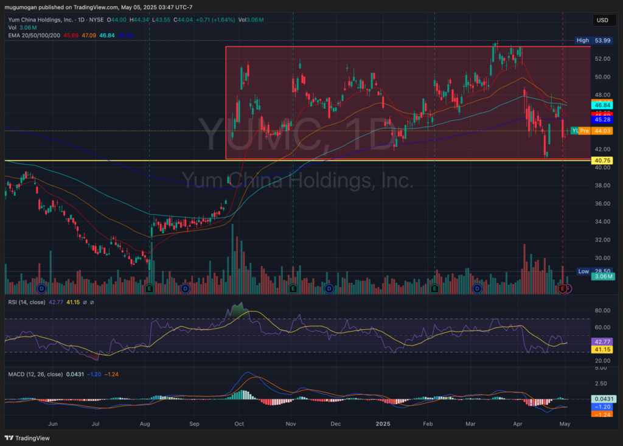The width and height of the screenshot is (623, 446).
Task: Click the Low label on the price axis
Action: 583,271
